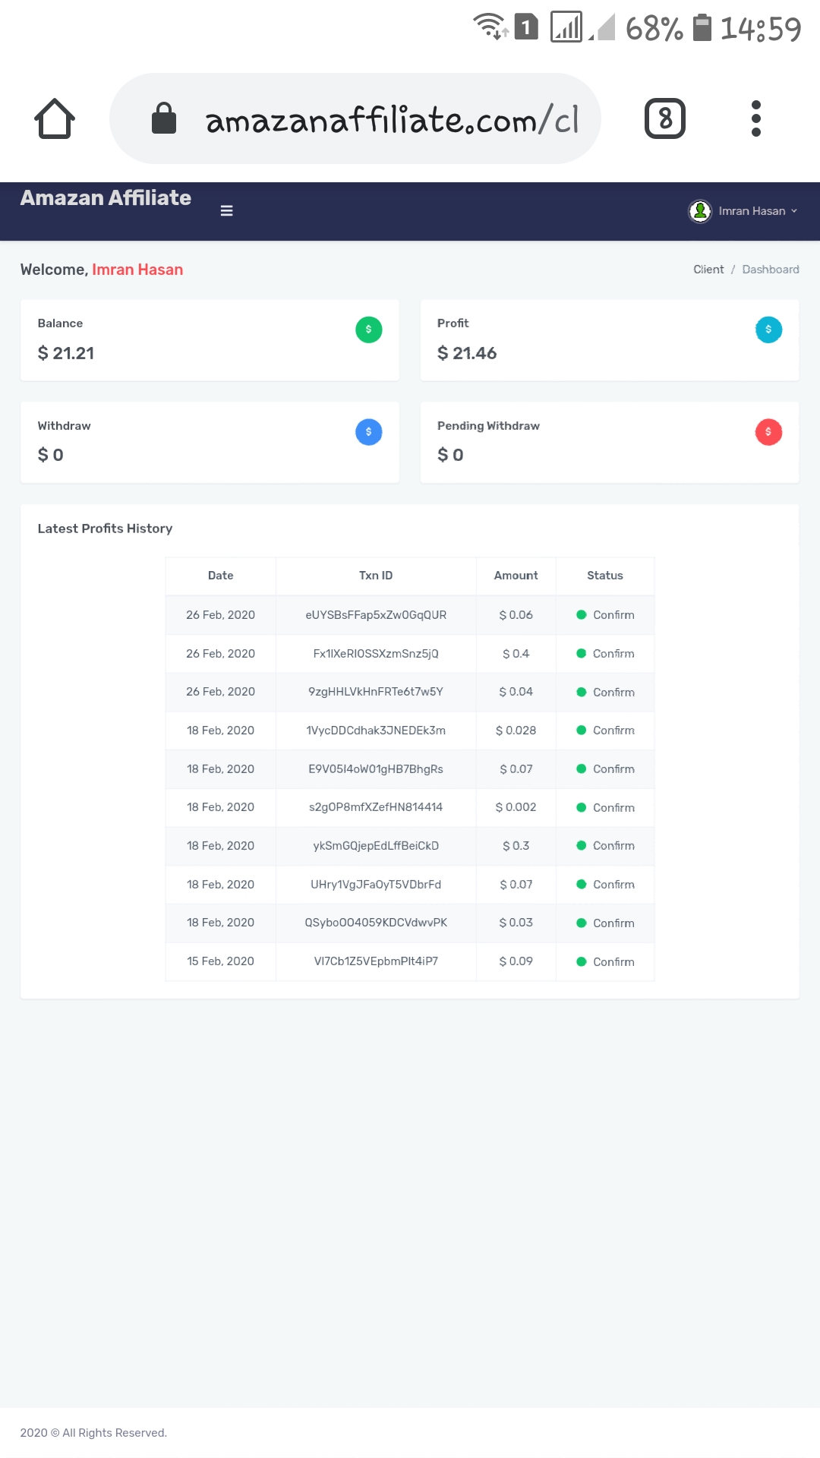
Task: Click the green Balance dollar icon
Action: (x=369, y=330)
